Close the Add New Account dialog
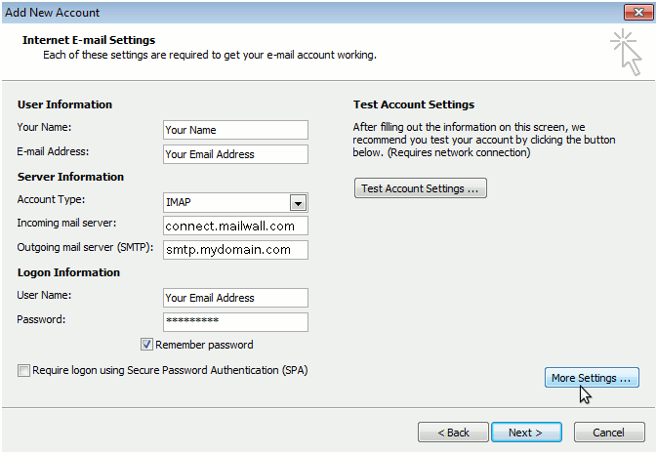 (x=638, y=12)
